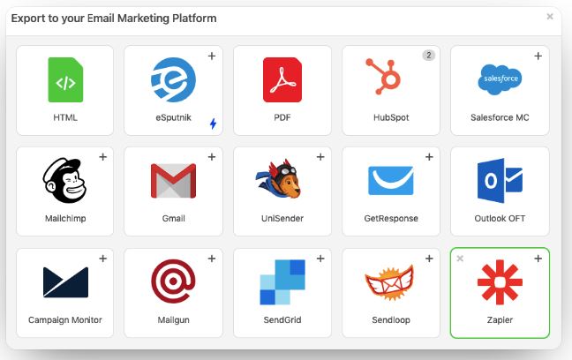572x360 pixels.
Task: Open the GetResponse export option
Action: point(391,191)
